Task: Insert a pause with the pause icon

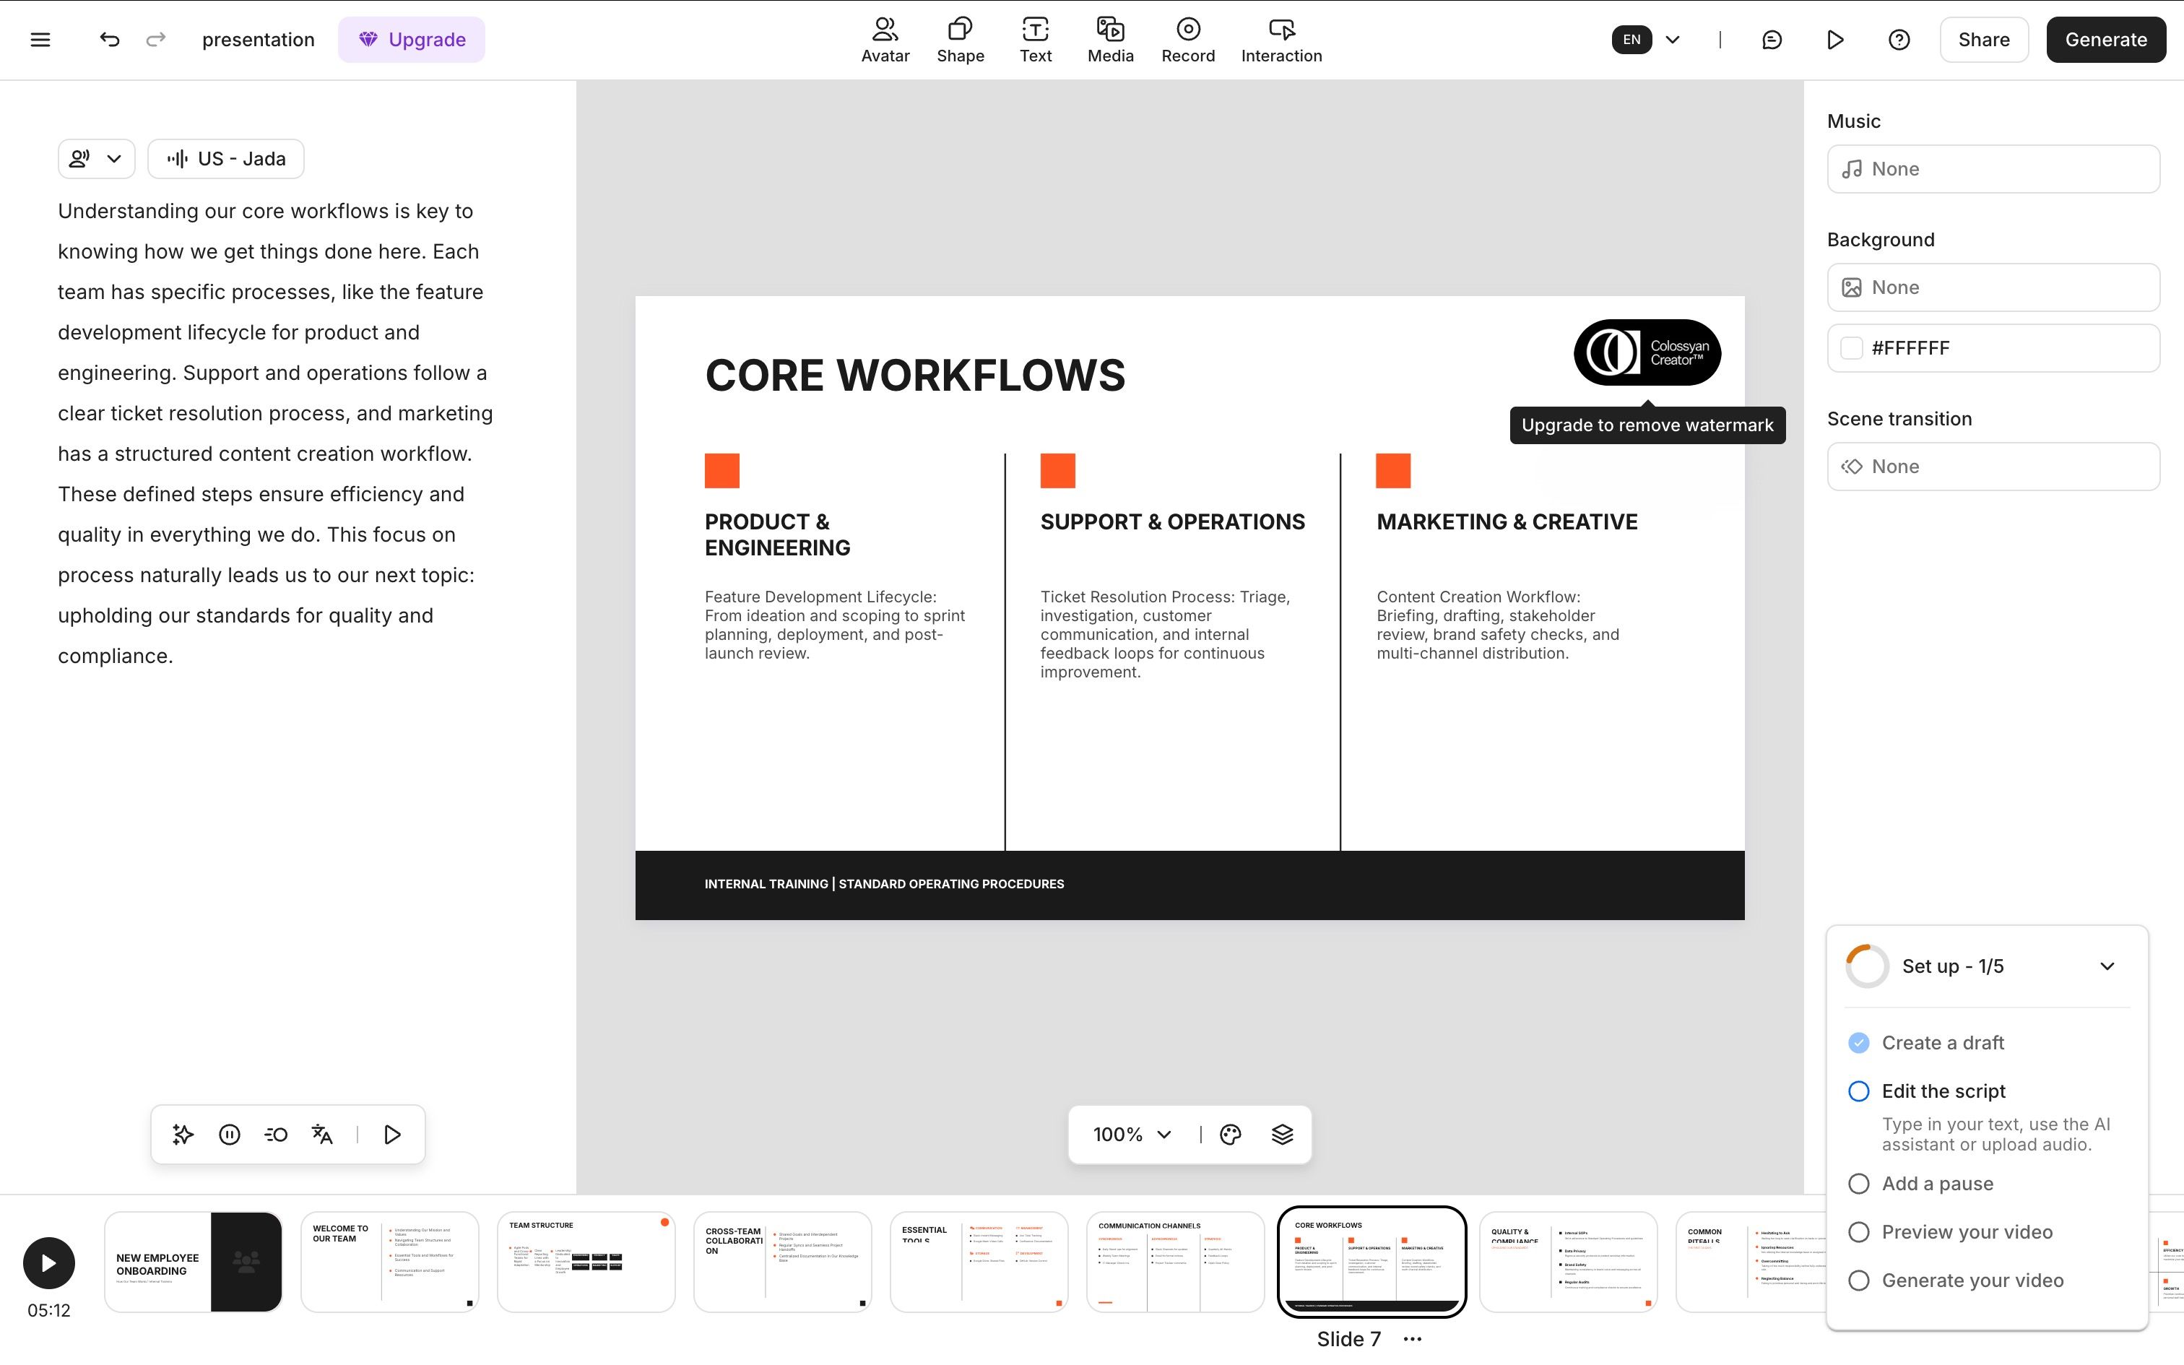Action: pyautogui.click(x=229, y=1134)
